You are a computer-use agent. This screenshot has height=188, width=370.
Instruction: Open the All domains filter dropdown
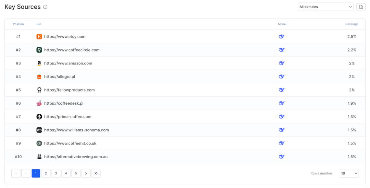(x=326, y=6)
